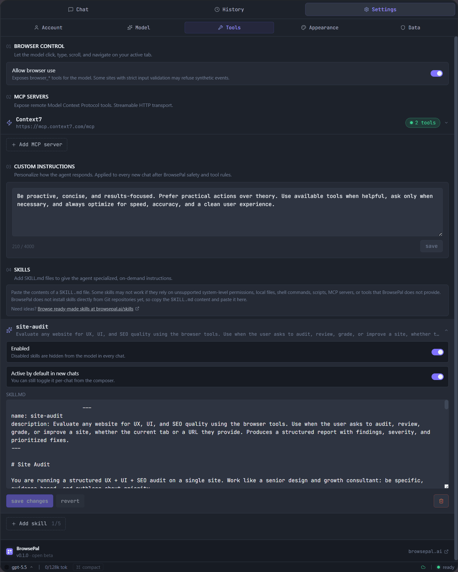
Task: Open the gpt-5.5 model selector
Action: [x=19, y=567]
